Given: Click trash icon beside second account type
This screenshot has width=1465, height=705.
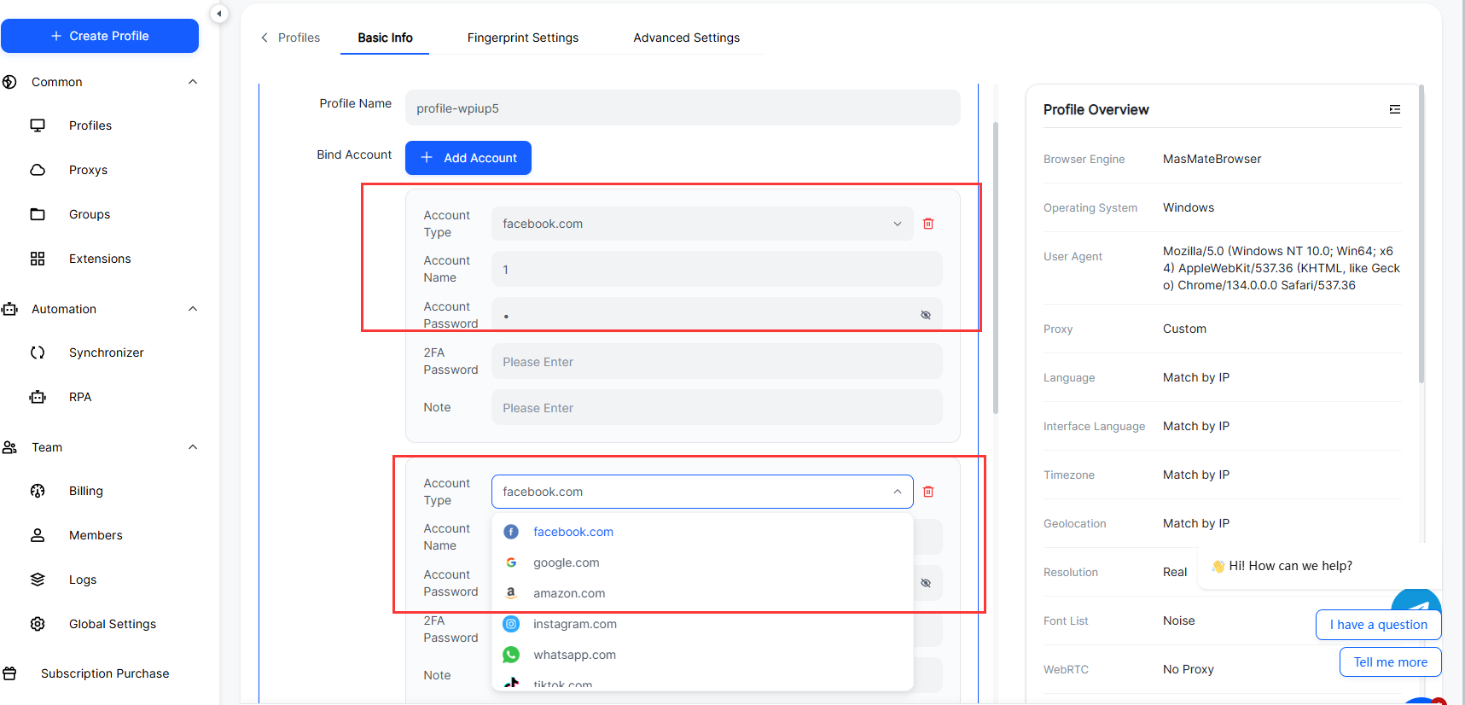Looking at the screenshot, I should point(928,492).
